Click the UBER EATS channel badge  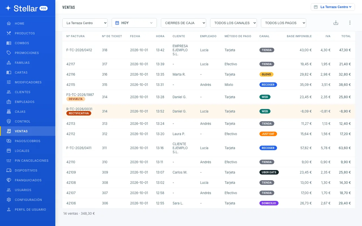[269, 172]
